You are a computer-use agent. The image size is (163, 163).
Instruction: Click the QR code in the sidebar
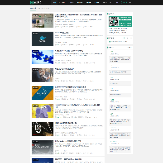coord(114,21)
